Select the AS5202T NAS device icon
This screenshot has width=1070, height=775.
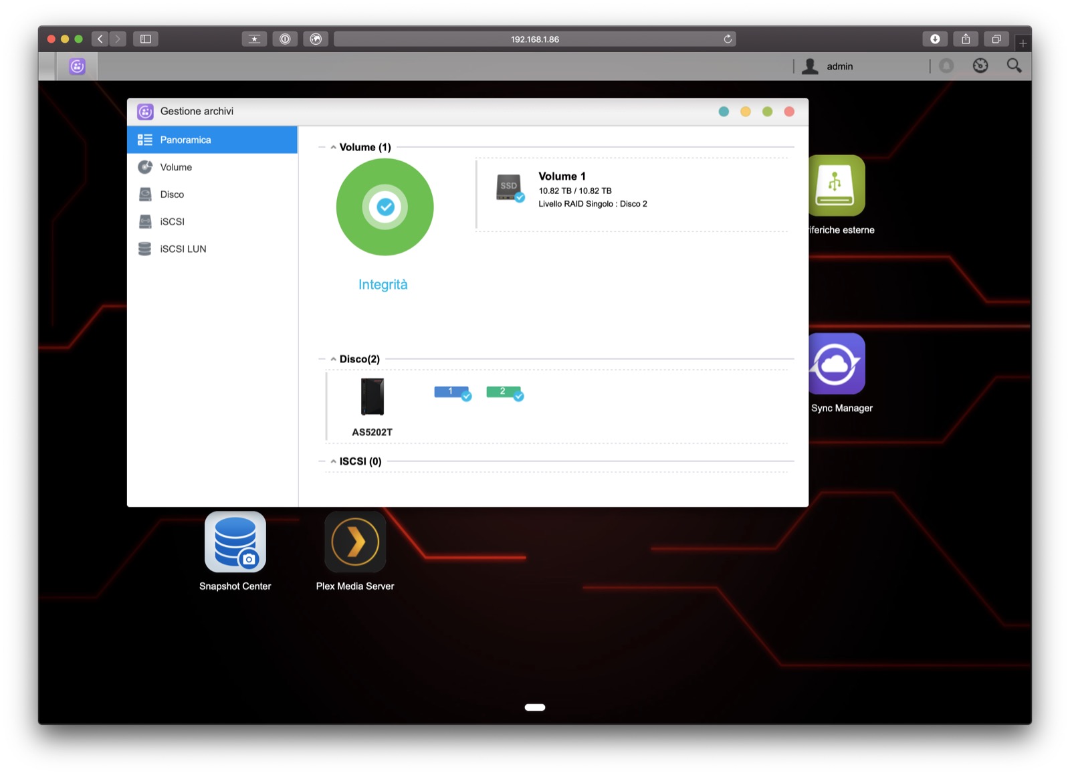(372, 397)
